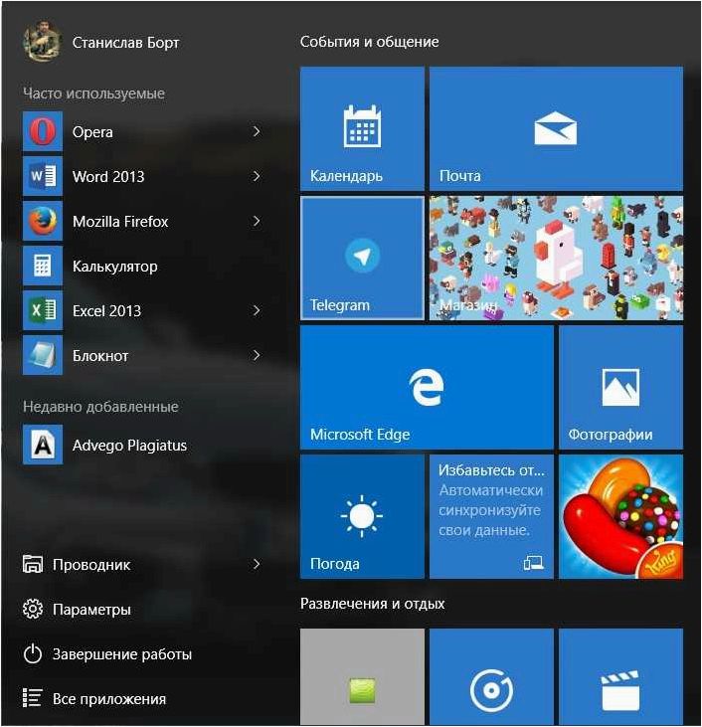This screenshot has height=727, width=702.
Task: Click the События и общение group header
Action: (x=369, y=42)
